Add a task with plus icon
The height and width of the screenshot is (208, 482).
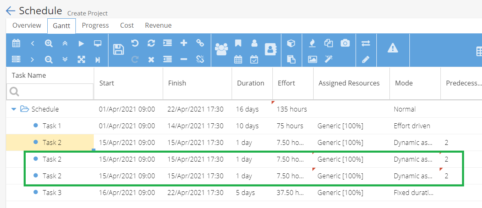click(184, 43)
